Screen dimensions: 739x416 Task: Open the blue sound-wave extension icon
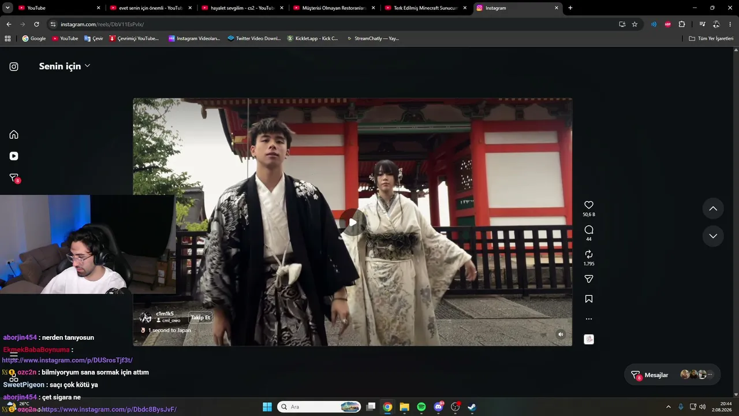click(654, 24)
